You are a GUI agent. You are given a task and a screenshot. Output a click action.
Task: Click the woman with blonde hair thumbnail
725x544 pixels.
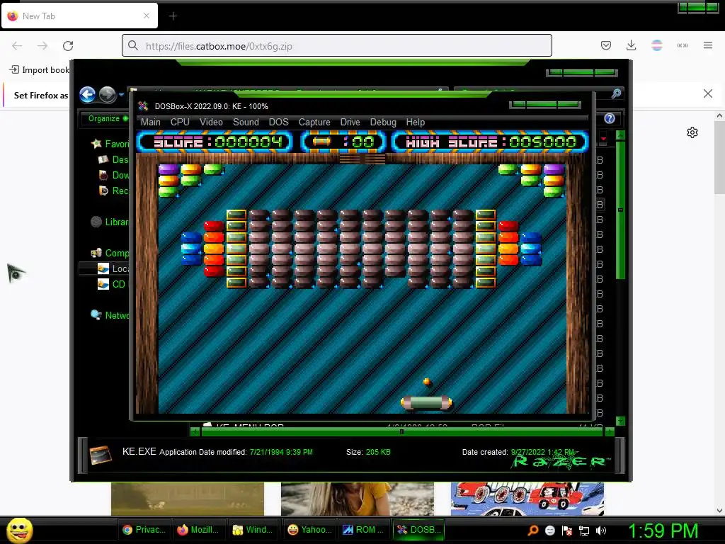tap(358, 499)
